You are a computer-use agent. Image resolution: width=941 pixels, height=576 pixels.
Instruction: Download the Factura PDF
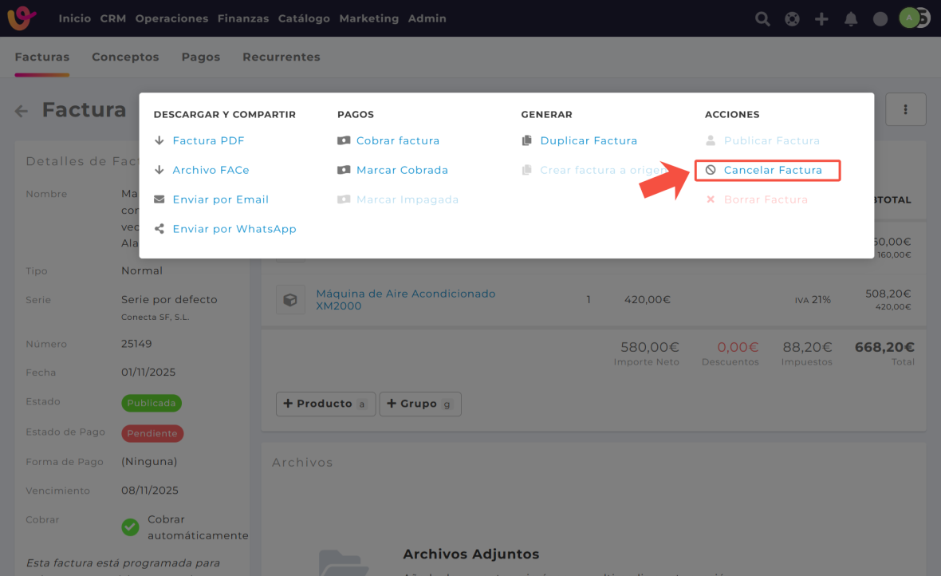(x=208, y=140)
